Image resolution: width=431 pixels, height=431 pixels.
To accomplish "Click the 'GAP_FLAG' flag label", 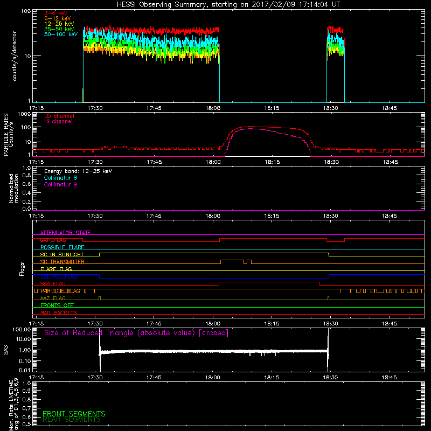I will (x=53, y=240).
